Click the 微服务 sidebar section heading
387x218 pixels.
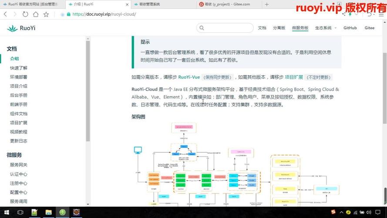(14, 155)
